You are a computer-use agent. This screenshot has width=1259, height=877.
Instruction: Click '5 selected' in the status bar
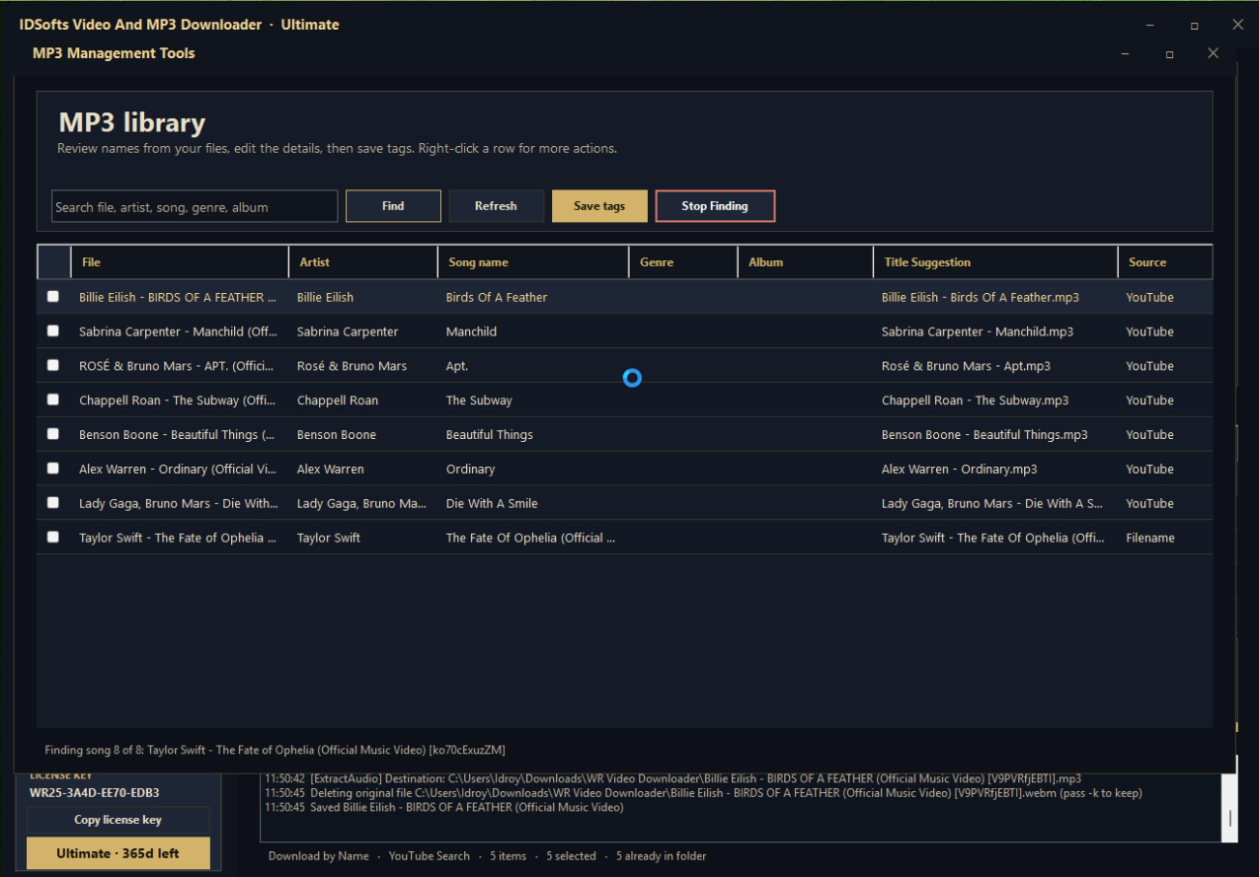point(571,856)
